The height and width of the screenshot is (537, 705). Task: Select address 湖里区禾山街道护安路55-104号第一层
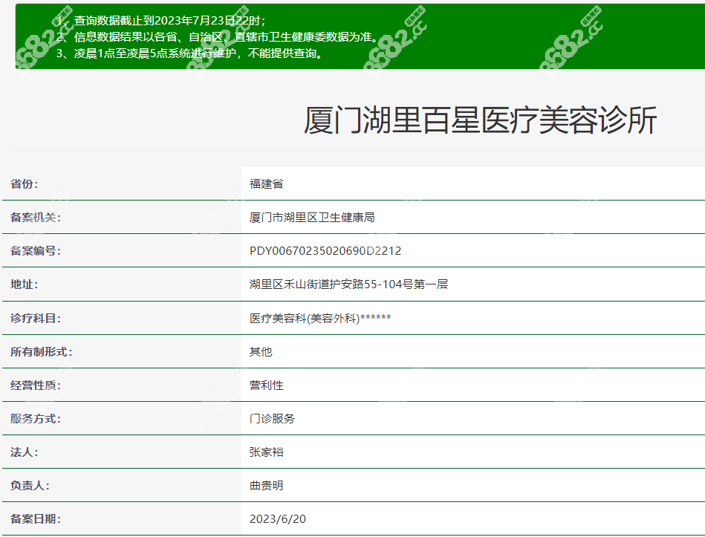(348, 284)
